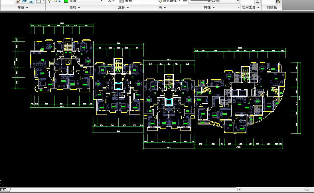Image resolution: width=314 pixels, height=193 pixels.
Task: Click the green layer color swatch
Action: coord(66,1)
